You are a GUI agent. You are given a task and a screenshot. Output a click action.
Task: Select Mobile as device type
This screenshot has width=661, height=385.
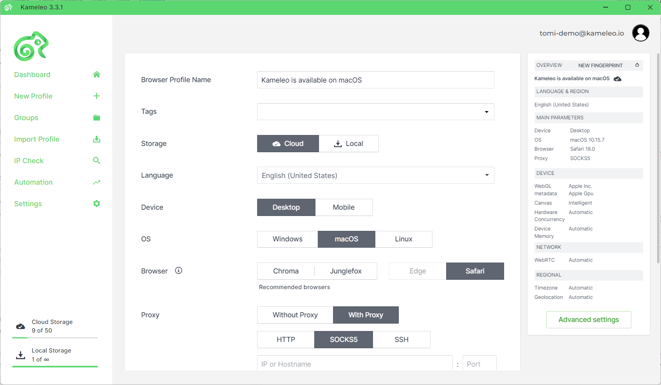343,207
